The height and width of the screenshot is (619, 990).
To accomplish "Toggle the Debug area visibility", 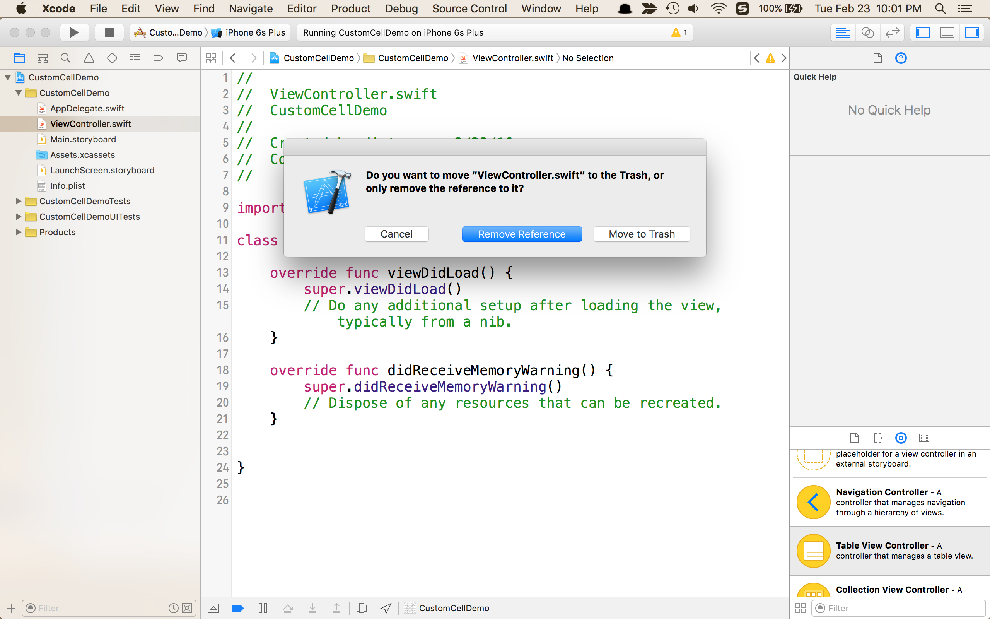I will (x=947, y=32).
